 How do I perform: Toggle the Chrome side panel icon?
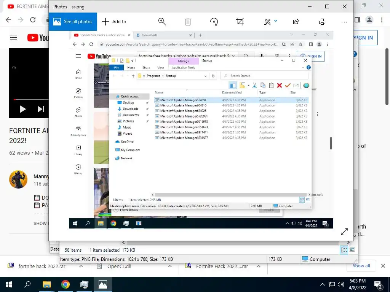[357, 20]
